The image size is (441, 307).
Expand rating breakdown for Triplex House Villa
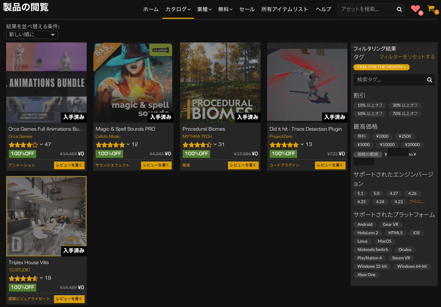point(42,278)
